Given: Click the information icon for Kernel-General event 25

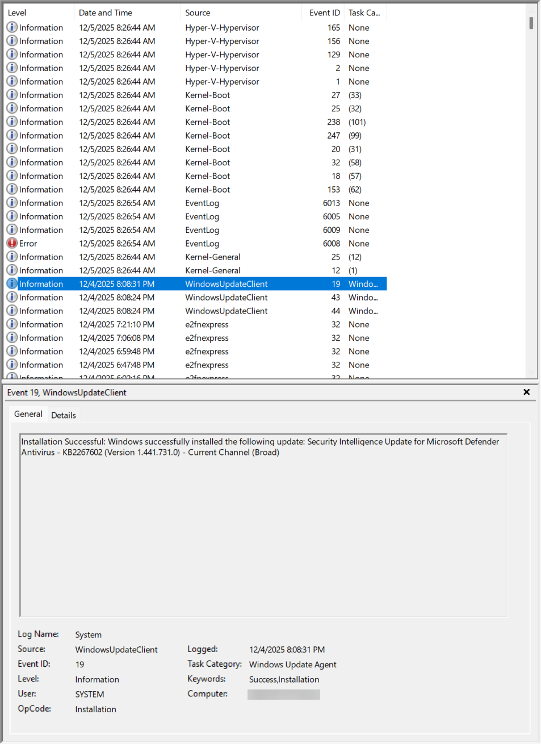Looking at the screenshot, I should point(12,257).
